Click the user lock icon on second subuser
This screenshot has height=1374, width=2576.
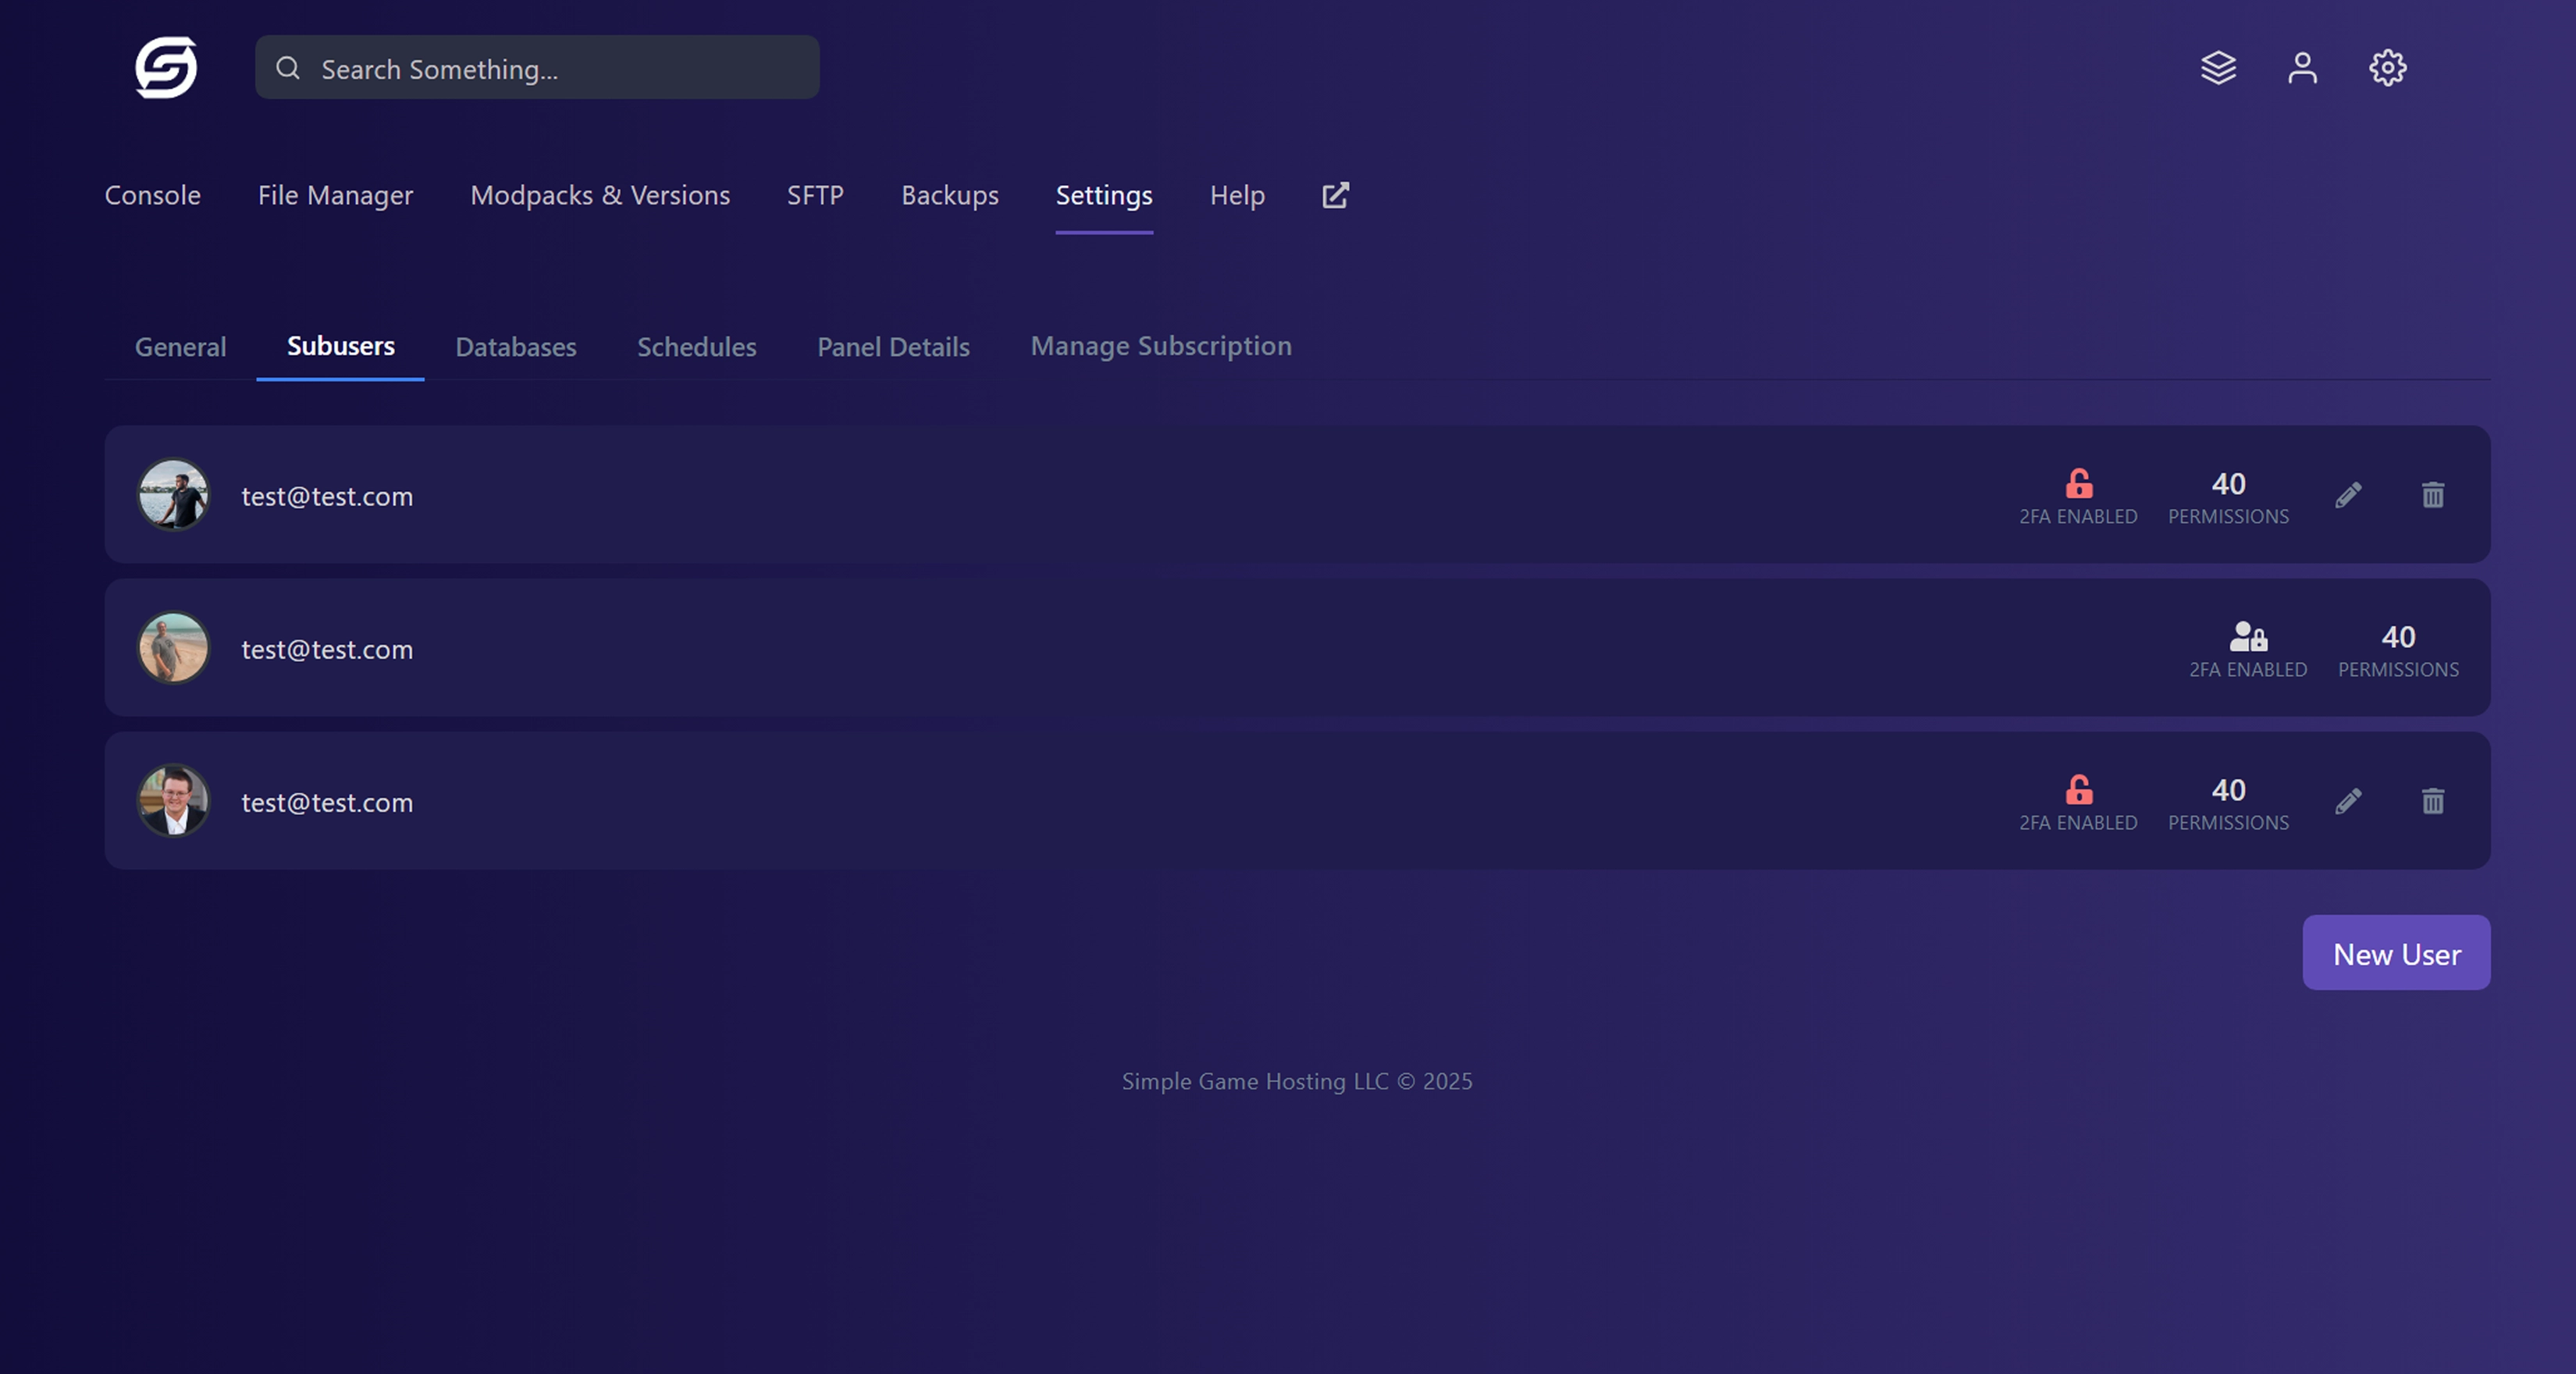[x=2248, y=637]
